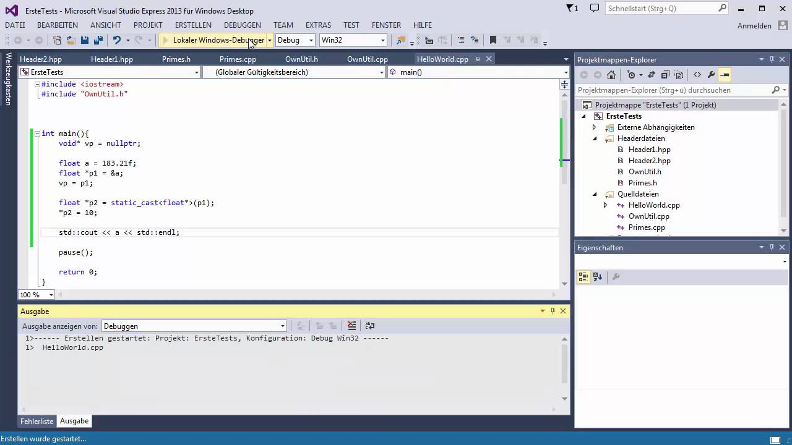
Task: Click the Undo arrow icon
Action: [x=116, y=40]
